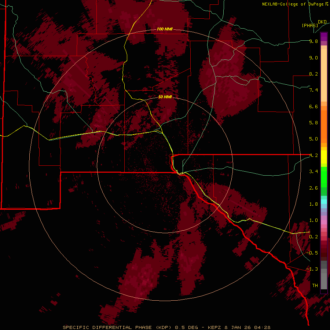
Task: Click the 2.6 value on the scale
Action: tap(313, 188)
